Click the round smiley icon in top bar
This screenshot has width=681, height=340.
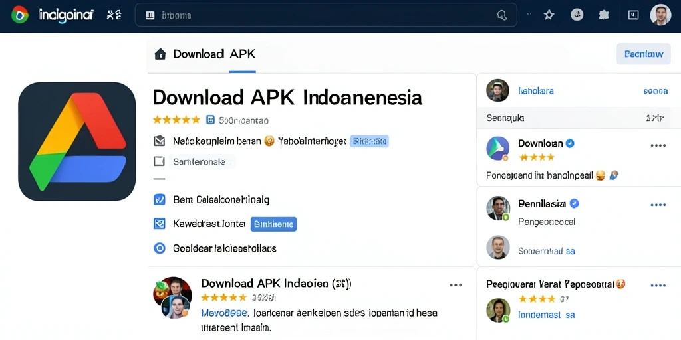577,15
